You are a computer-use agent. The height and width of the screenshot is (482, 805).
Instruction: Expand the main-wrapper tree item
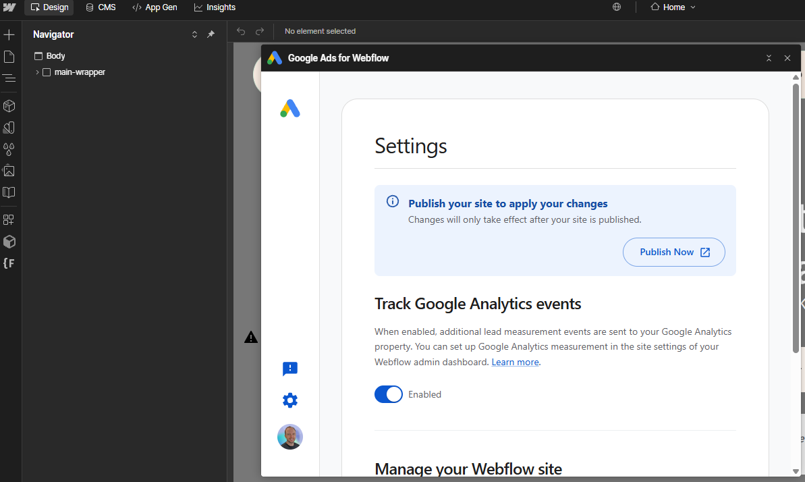pyautogui.click(x=37, y=72)
